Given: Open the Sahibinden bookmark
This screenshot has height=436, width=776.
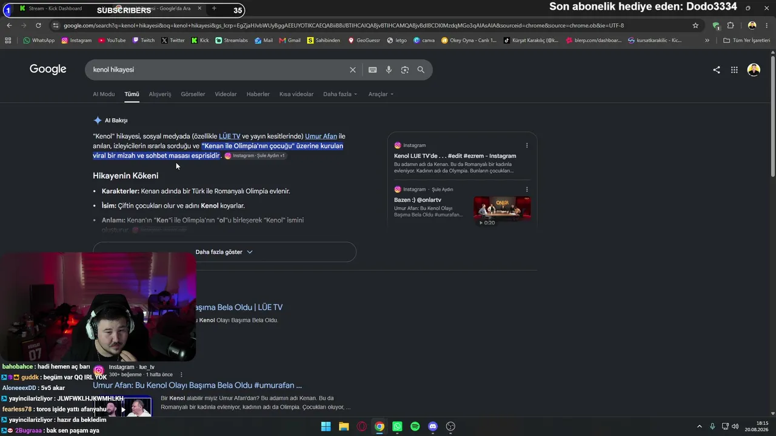Looking at the screenshot, I should click(x=323, y=41).
